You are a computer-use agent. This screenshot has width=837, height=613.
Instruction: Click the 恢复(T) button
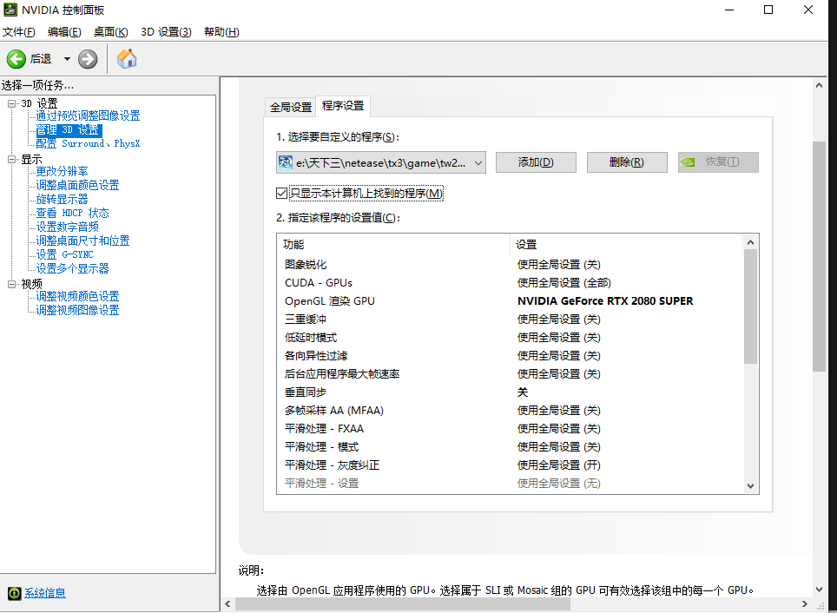(718, 162)
